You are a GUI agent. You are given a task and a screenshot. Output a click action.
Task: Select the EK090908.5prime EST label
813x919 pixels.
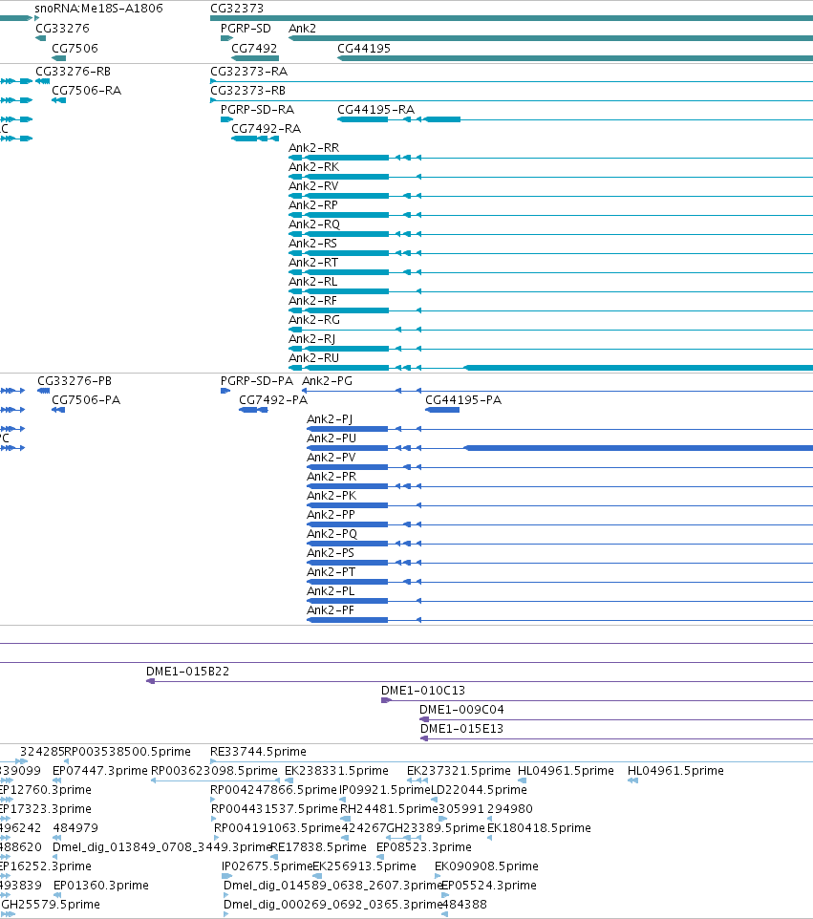486,866
